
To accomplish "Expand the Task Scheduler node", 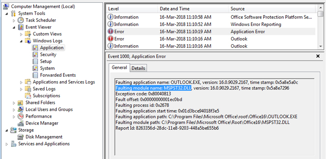I will pos(14,21).
